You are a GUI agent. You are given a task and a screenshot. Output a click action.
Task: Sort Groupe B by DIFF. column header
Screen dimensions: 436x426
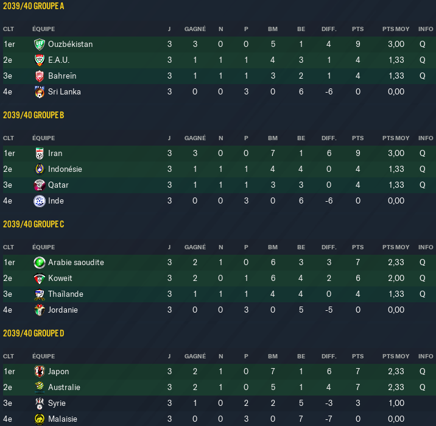329,138
